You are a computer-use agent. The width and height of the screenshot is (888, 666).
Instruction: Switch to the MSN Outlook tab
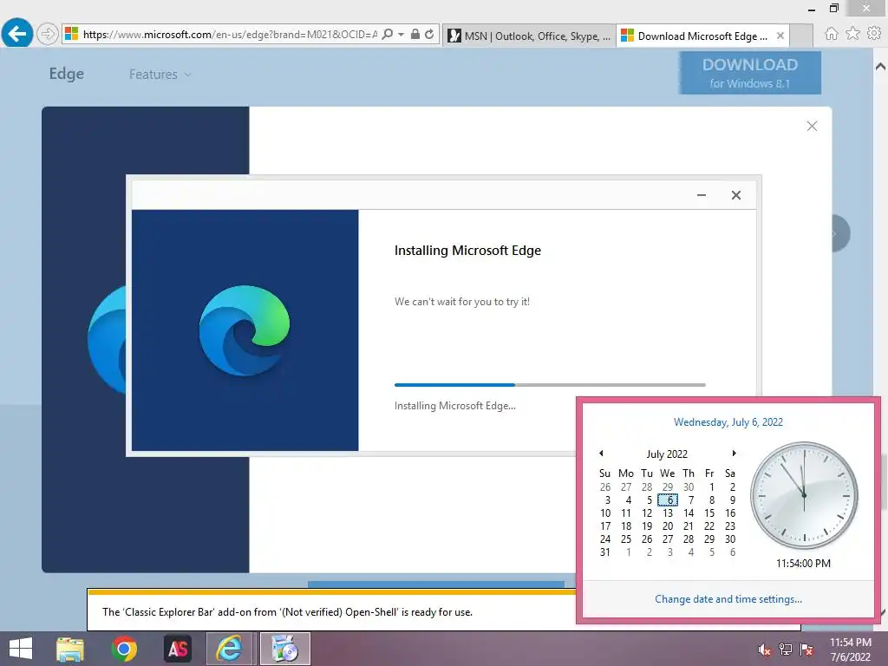tap(530, 36)
